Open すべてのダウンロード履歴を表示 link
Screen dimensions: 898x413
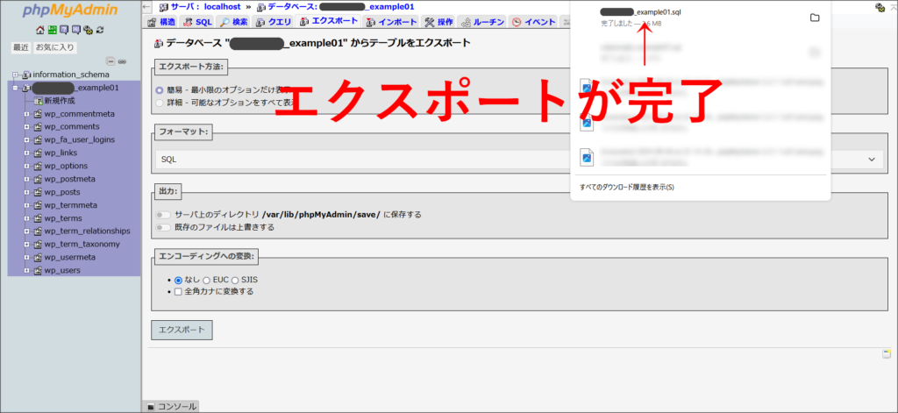(x=626, y=188)
